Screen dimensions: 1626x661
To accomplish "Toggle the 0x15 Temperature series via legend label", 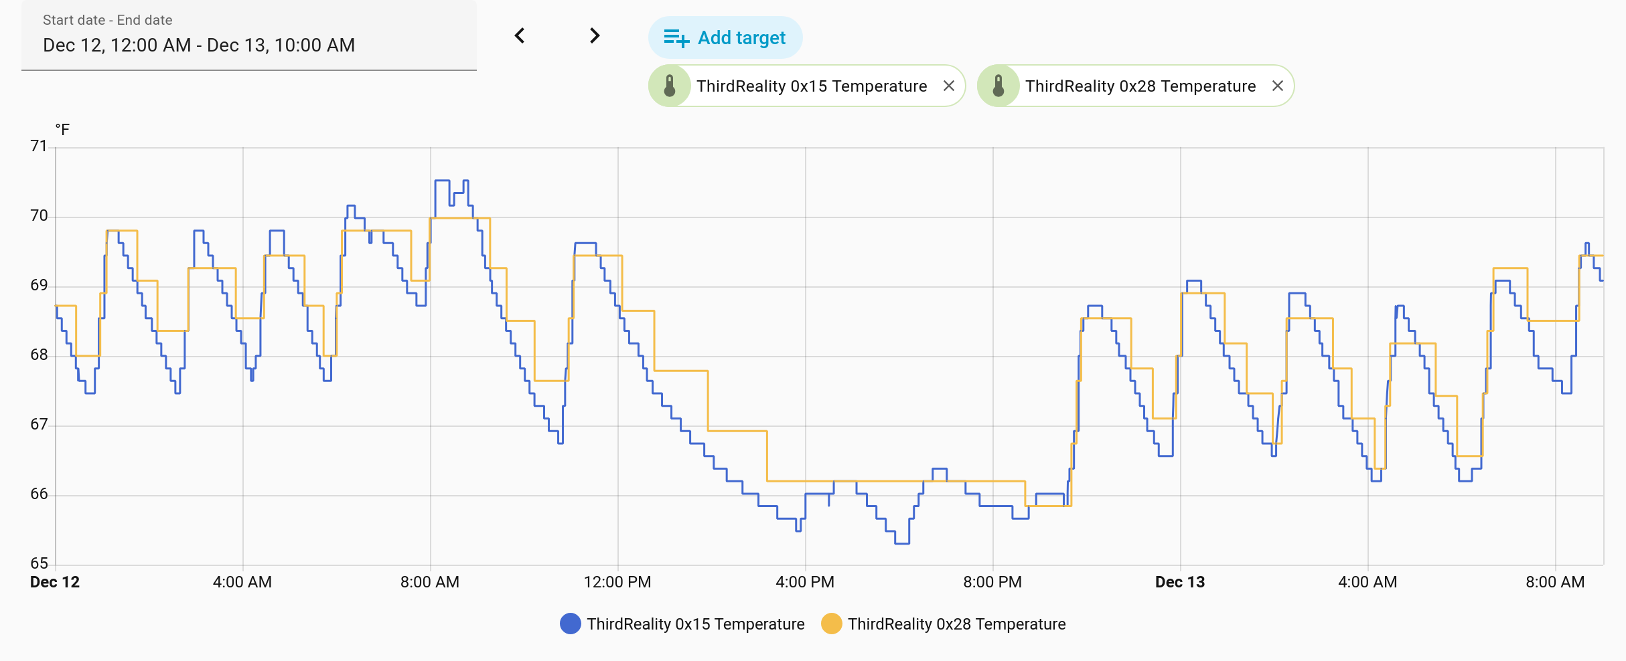I will [696, 624].
